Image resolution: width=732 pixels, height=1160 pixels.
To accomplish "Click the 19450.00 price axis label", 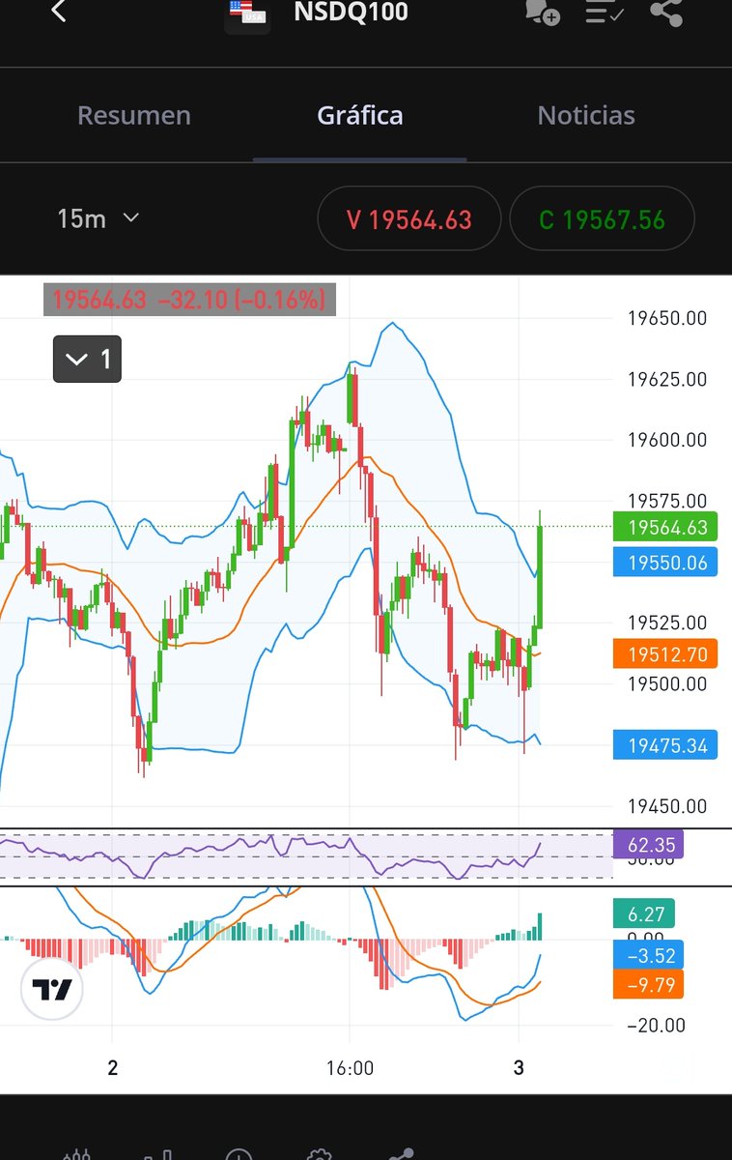I will click(666, 806).
